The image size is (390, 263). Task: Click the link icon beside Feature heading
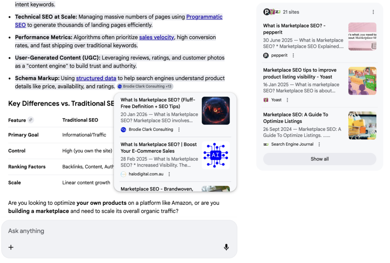click(31, 120)
